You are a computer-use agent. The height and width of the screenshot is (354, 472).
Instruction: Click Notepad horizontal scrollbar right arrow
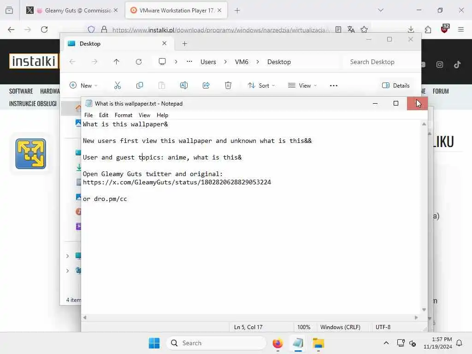coord(416,318)
